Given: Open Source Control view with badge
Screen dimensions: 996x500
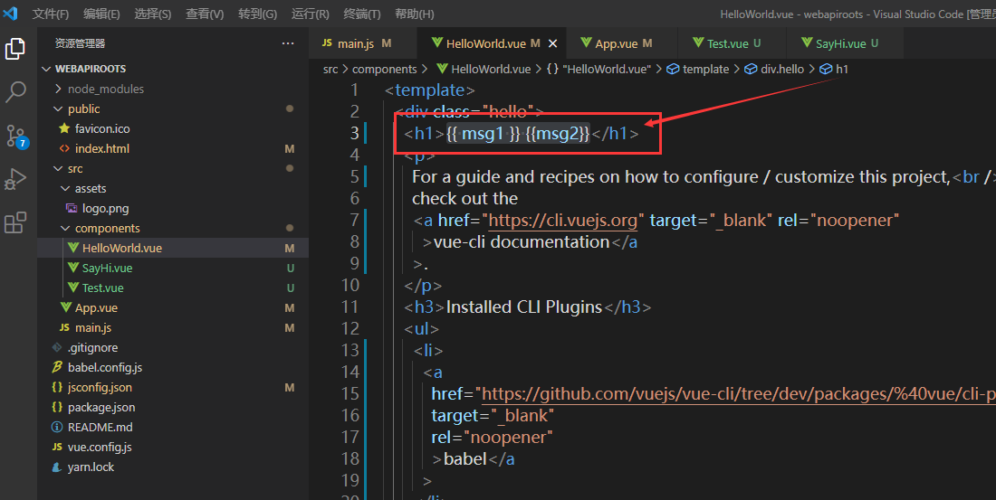Looking at the screenshot, I should tap(16, 136).
